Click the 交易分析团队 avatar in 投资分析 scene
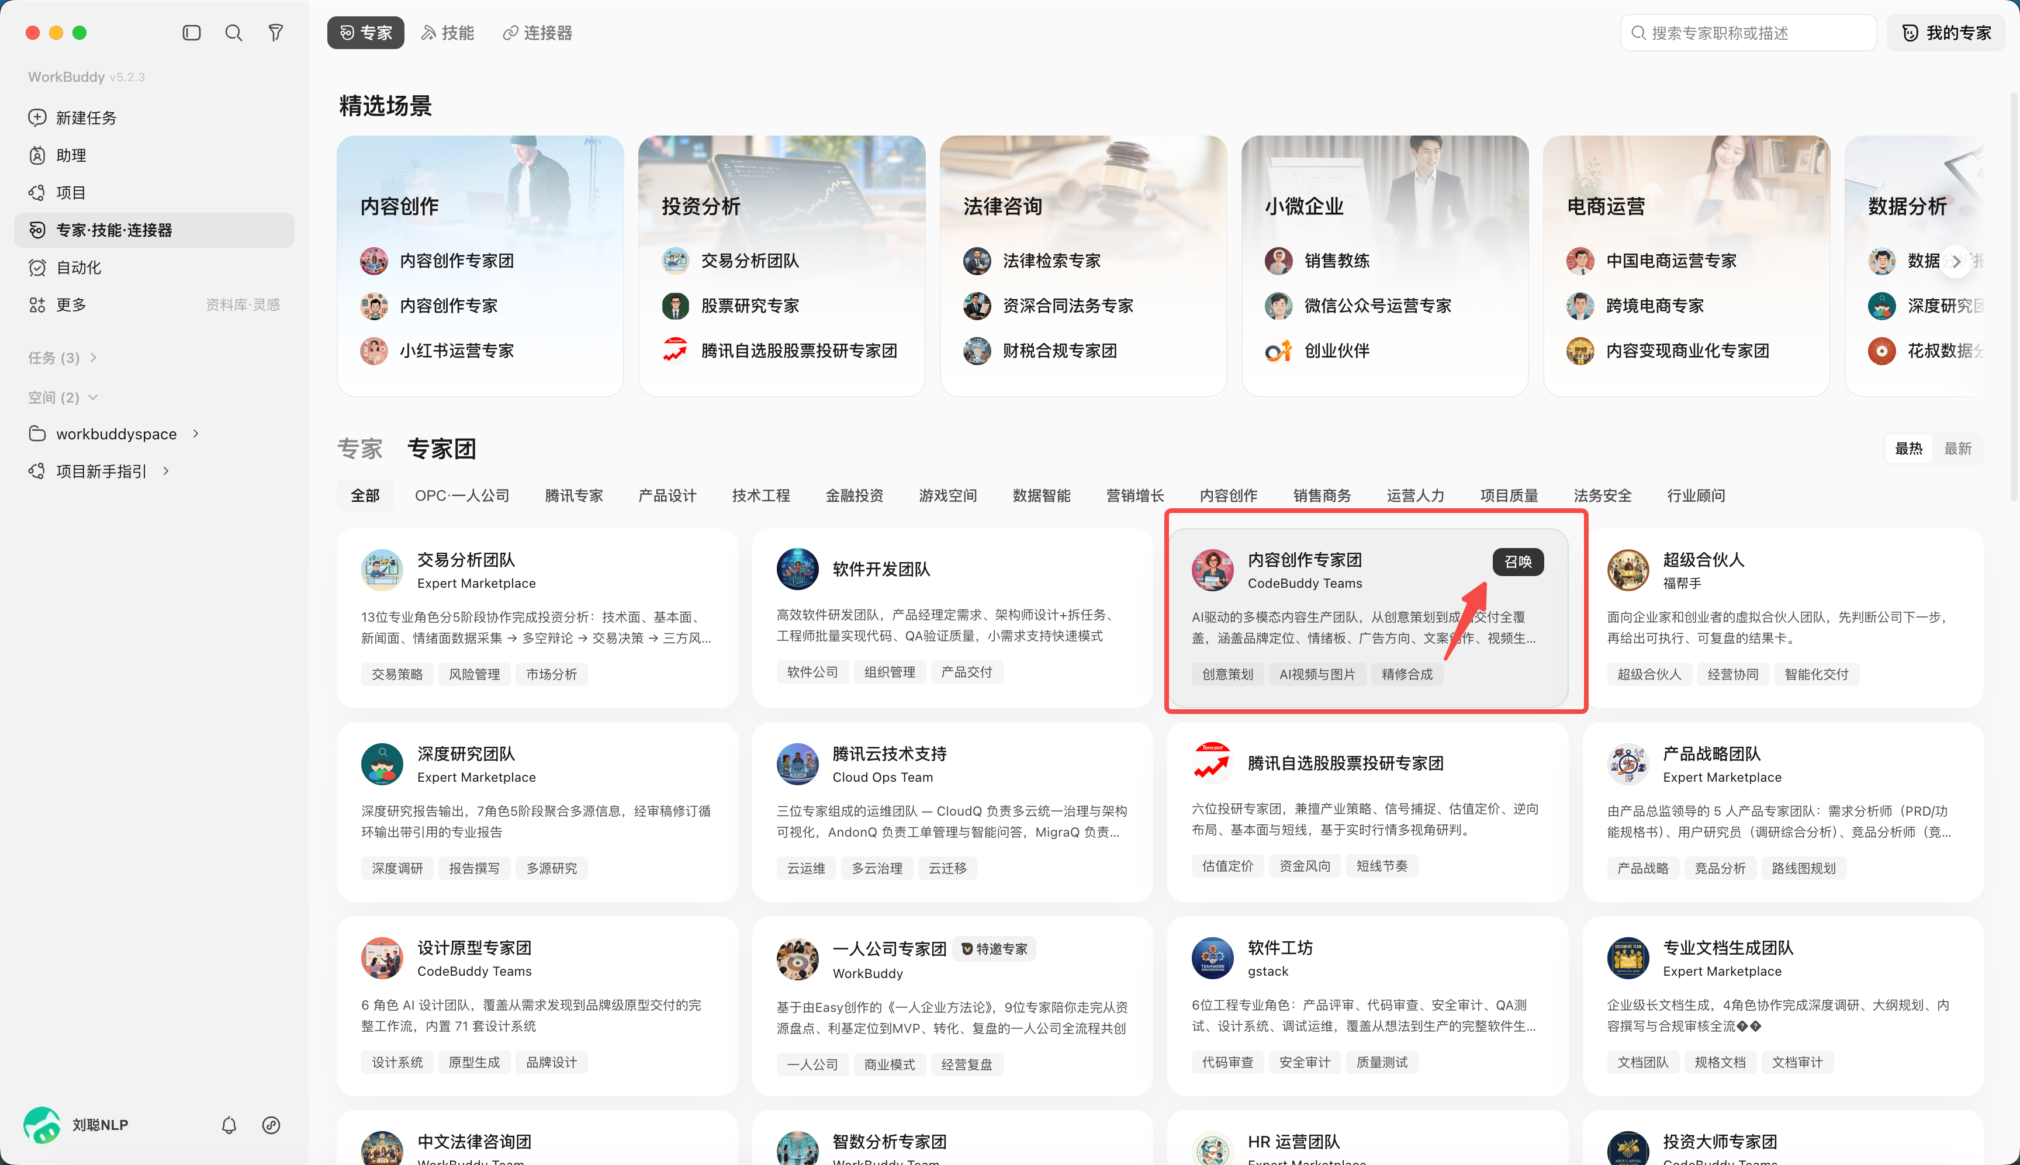 point(676,261)
